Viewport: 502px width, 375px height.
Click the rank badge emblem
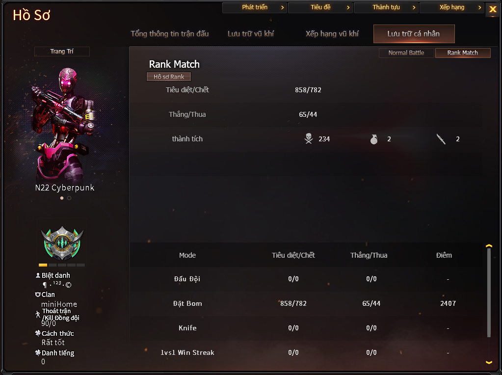click(62, 243)
